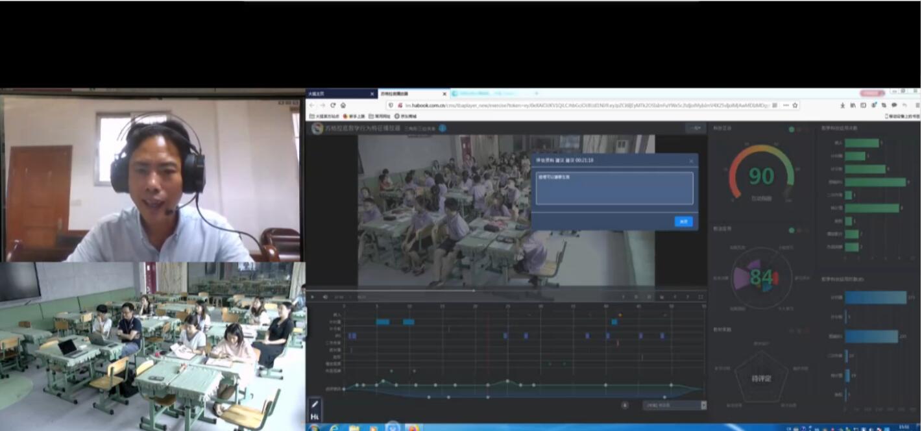Click the blue info icon beside the page title
Viewport: 922px width, 431px height.
click(x=443, y=129)
